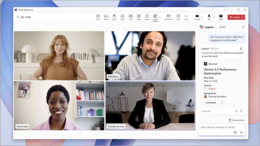The width and height of the screenshot is (260, 146).
Task: Select Aadi Kapoor's video tile
Action: pyautogui.click(x=150, y=56)
